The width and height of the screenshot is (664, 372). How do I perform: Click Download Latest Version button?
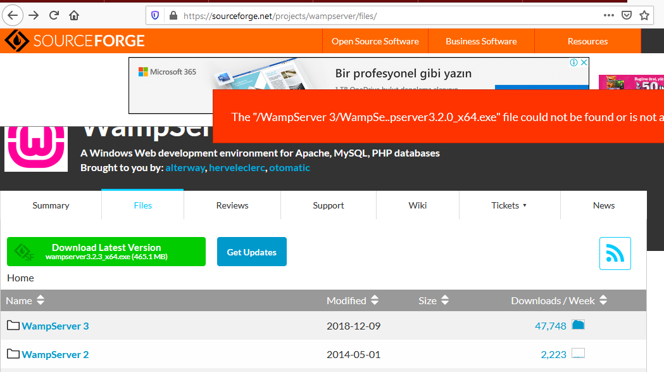106,252
